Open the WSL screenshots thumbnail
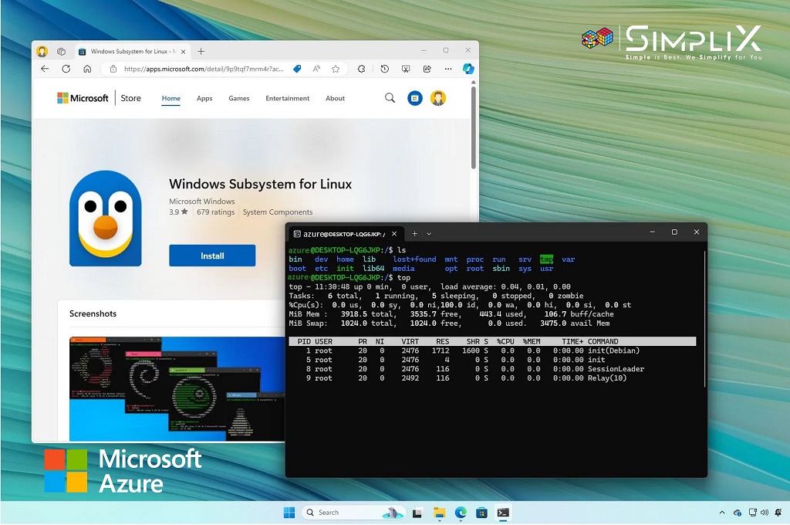This screenshot has width=790, height=525. (x=177, y=389)
